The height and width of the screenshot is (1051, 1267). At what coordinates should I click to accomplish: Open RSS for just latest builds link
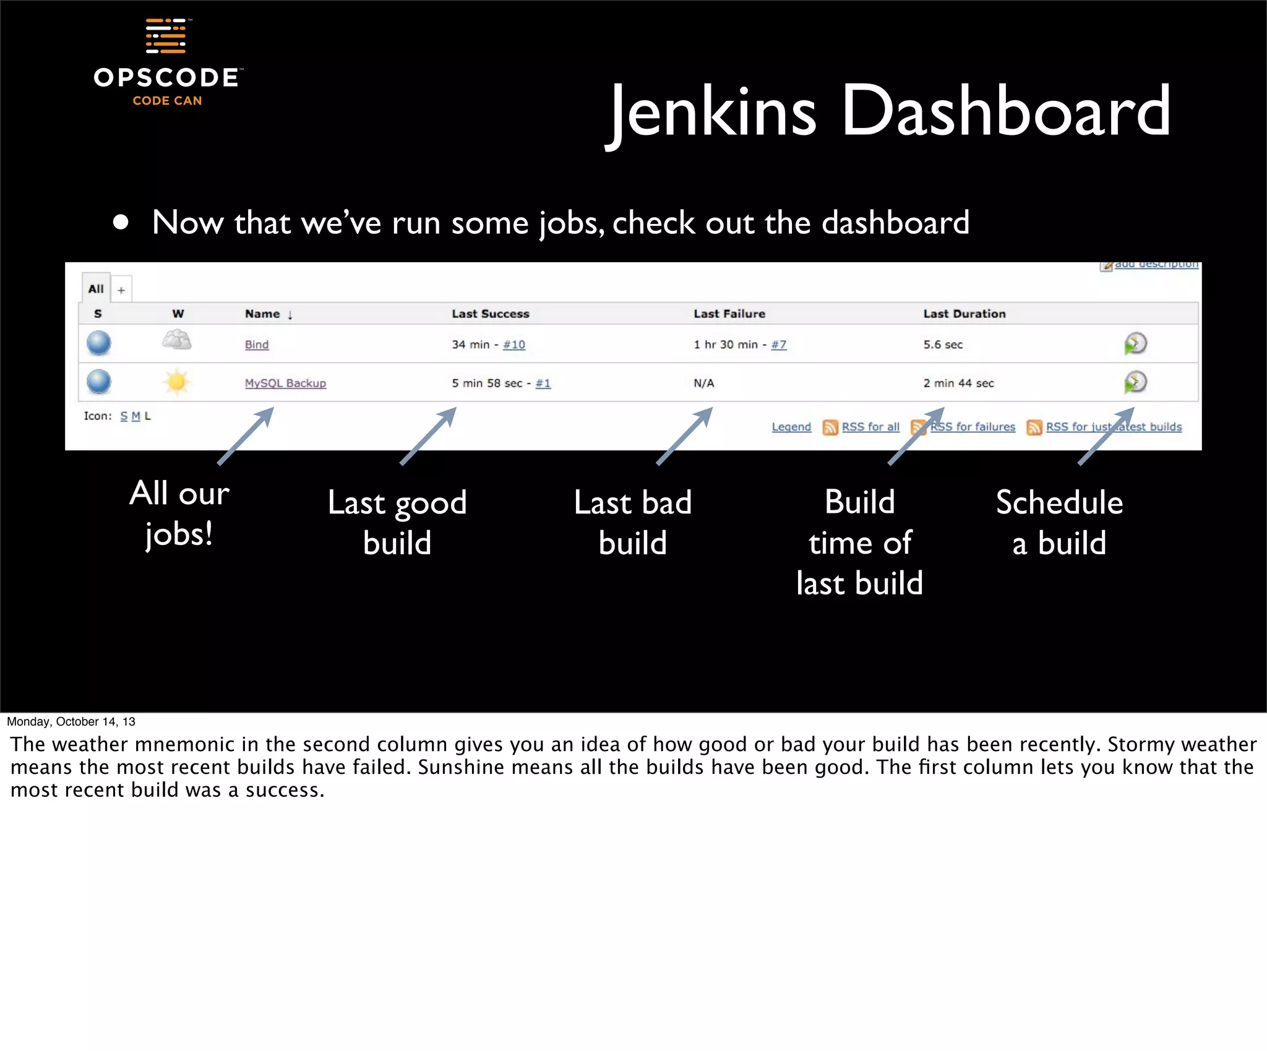[x=1114, y=427]
